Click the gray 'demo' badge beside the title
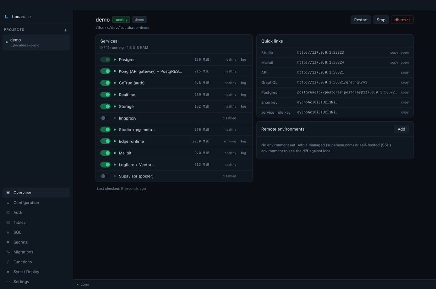Viewport: 436px width, 289px height. pyautogui.click(x=139, y=20)
